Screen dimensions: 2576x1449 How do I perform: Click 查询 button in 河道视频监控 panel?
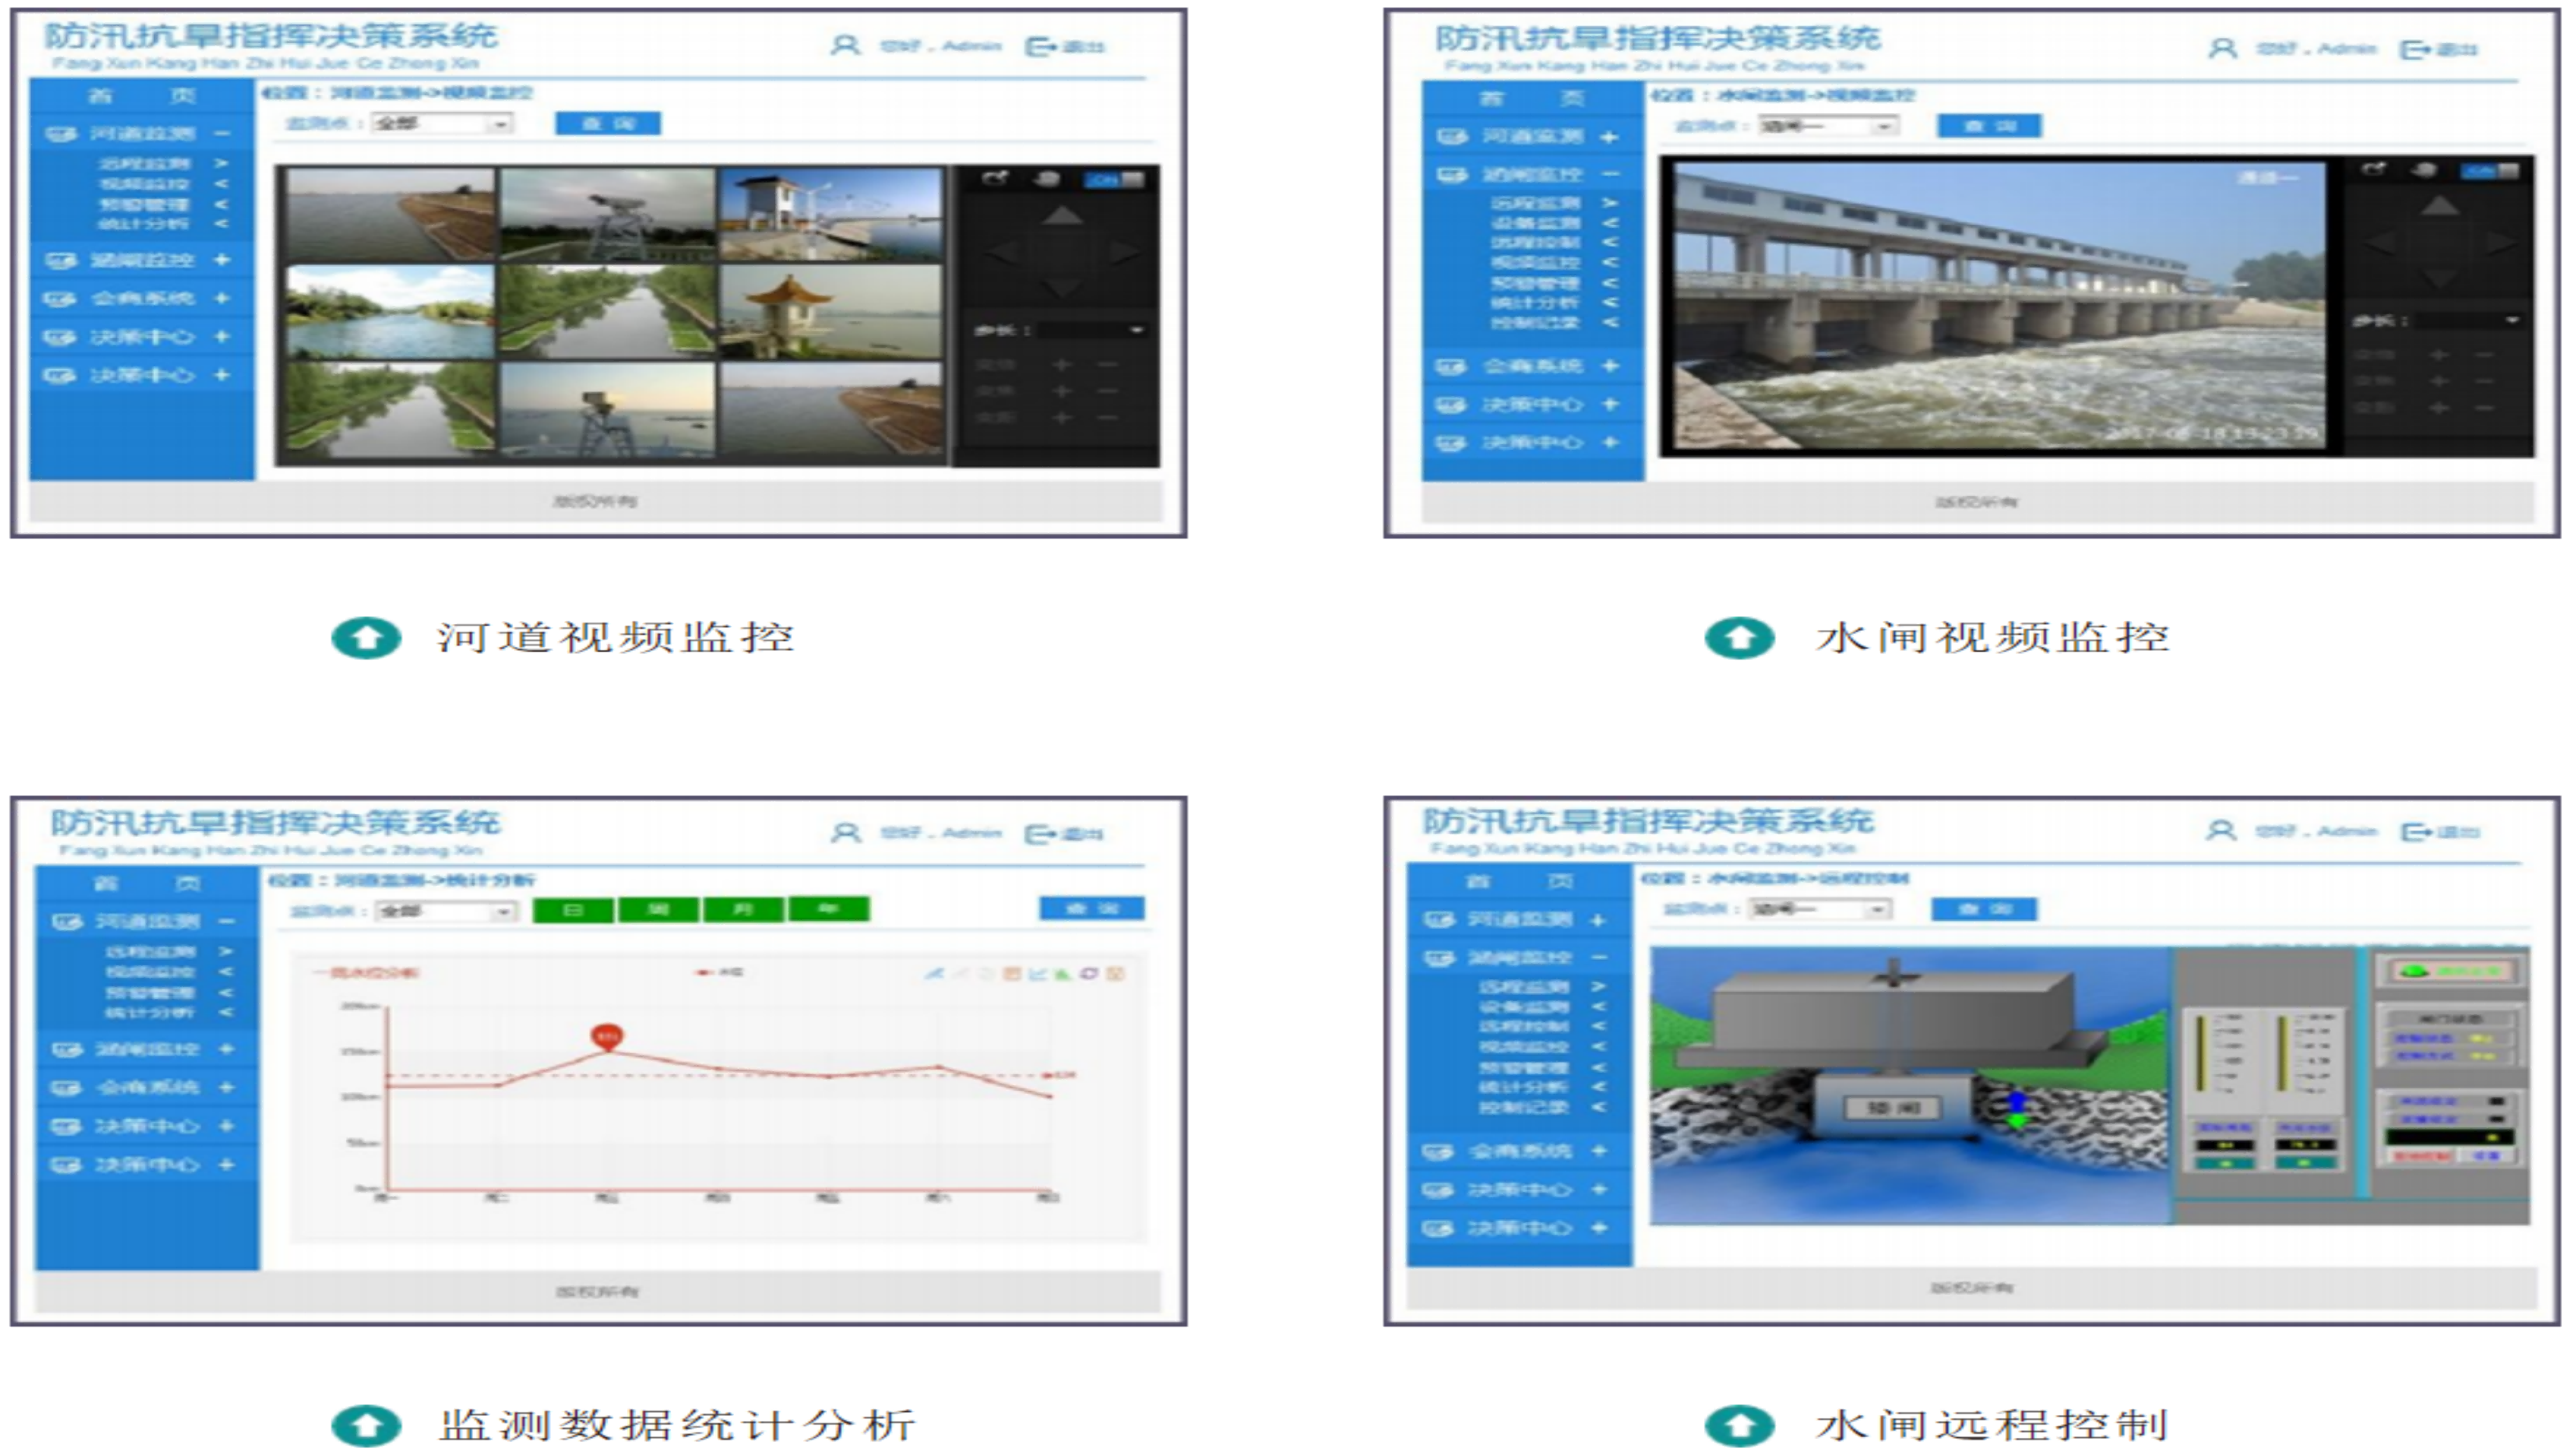608,123
